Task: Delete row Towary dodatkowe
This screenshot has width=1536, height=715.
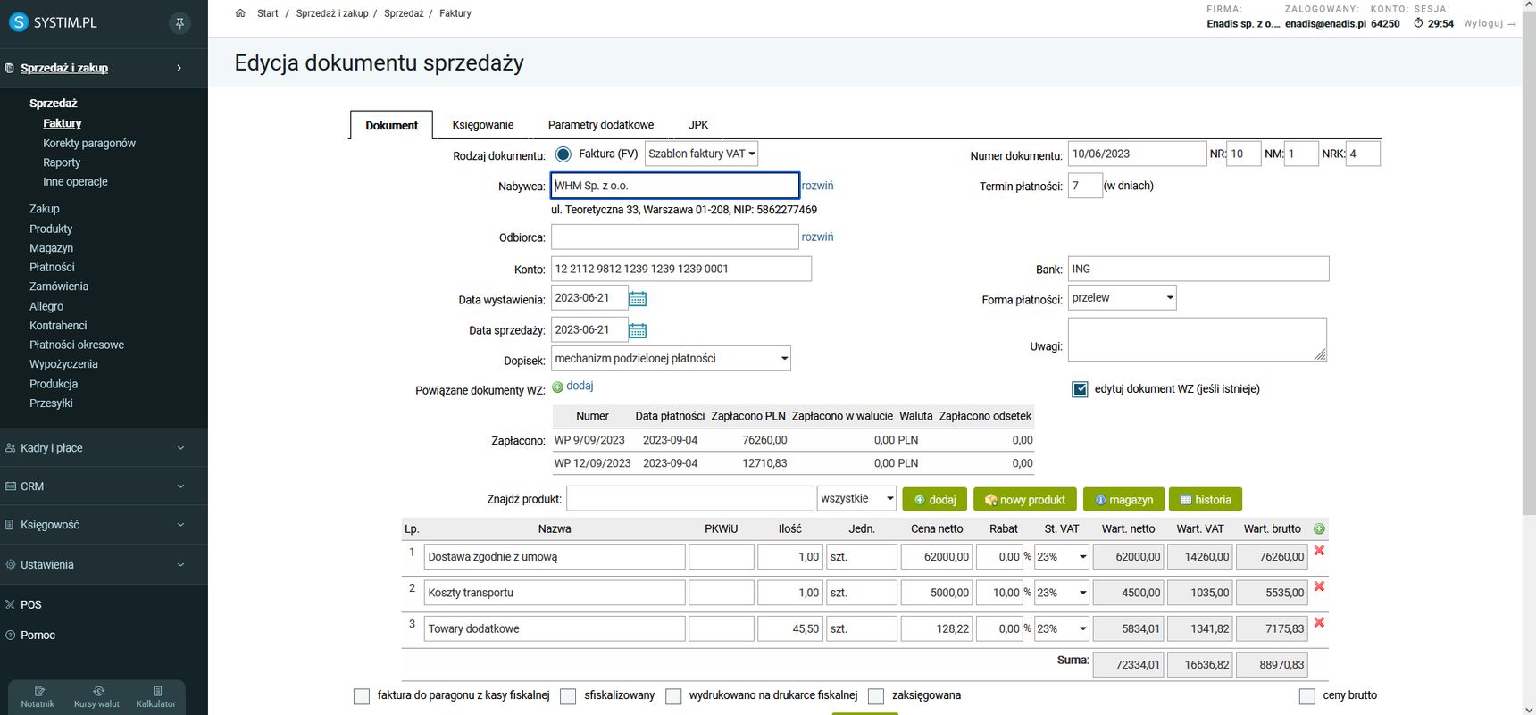Action: coord(1319,622)
